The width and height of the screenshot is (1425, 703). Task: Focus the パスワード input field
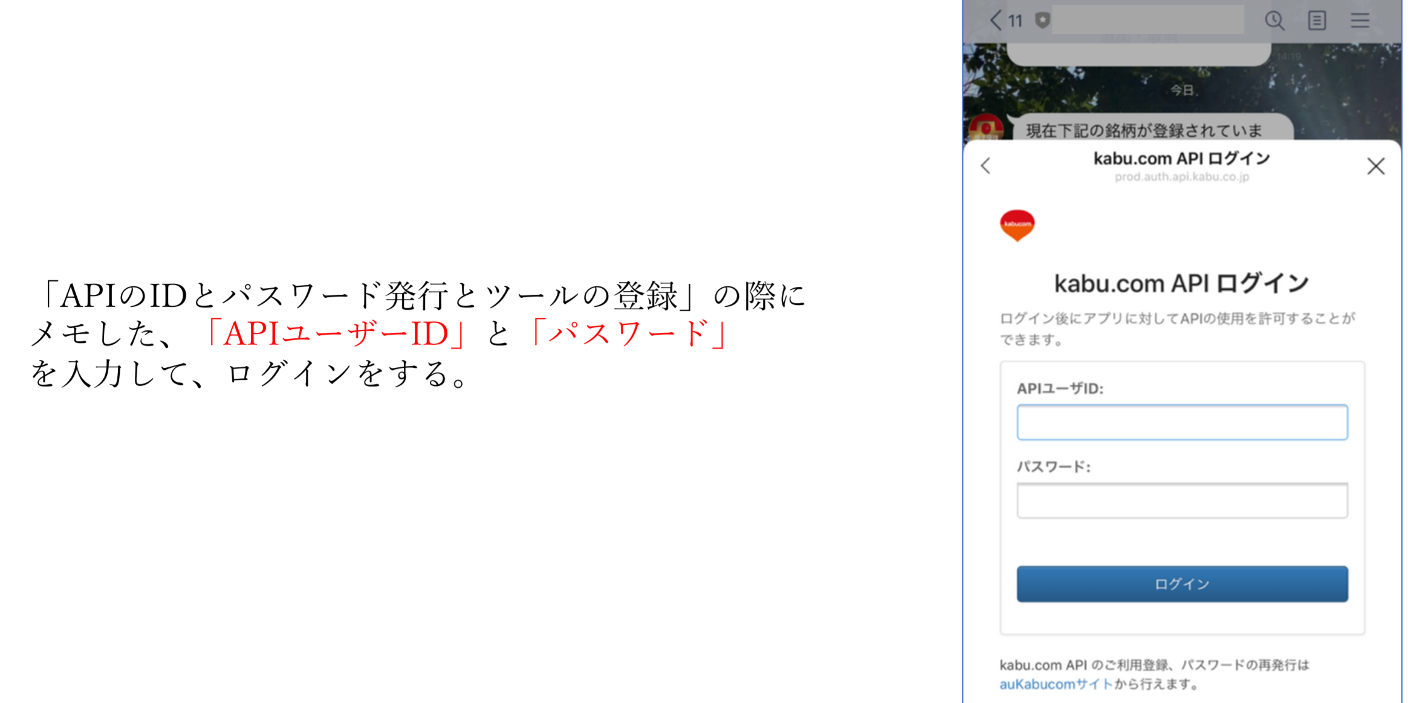pyautogui.click(x=1182, y=500)
